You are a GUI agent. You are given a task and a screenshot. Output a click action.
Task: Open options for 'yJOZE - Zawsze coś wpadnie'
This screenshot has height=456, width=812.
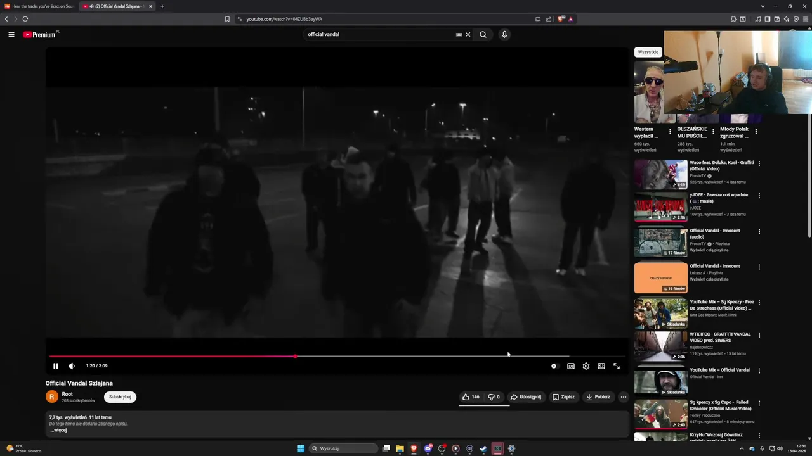(x=759, y=196)
